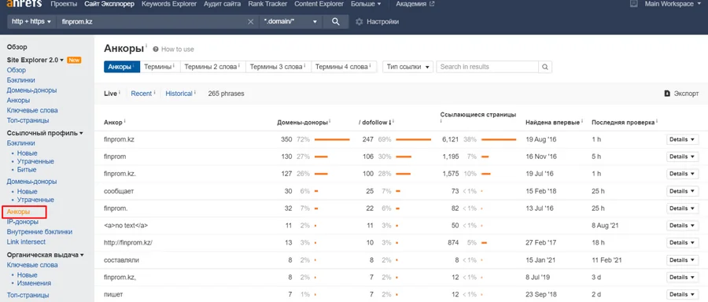Open Обзор at top of the sidebar
708x302 pixels.
point(17,47)
